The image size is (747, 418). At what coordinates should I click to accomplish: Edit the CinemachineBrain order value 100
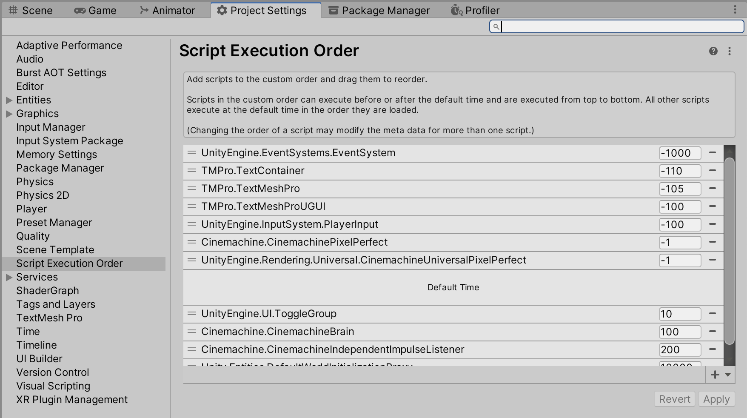pos(680,332)
